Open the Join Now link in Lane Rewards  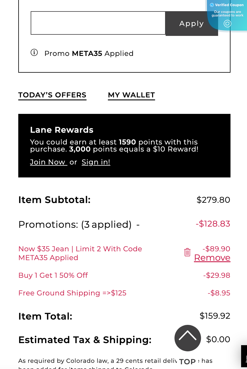47,162
